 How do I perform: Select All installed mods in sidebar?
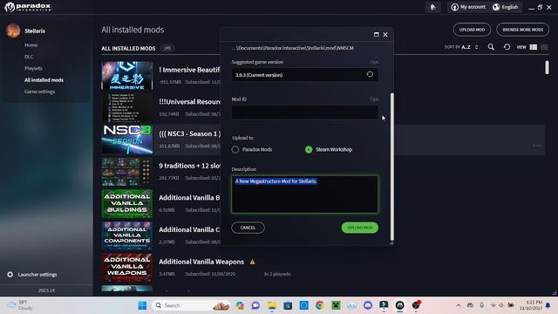point(44,80)
